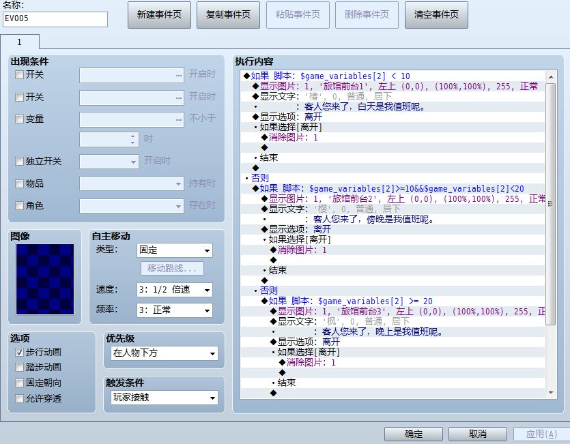The width and height of the screenshot is (570, 444).
Task: Click the scroll up arrow in 执行内容 list
Action: [x=551, y=77]
